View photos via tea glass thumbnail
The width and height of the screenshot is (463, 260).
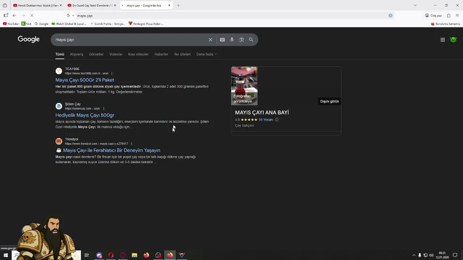pos(244,86)
